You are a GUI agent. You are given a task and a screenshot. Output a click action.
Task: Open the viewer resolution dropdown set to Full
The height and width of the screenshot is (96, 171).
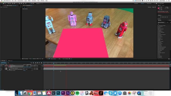[44, 59]
